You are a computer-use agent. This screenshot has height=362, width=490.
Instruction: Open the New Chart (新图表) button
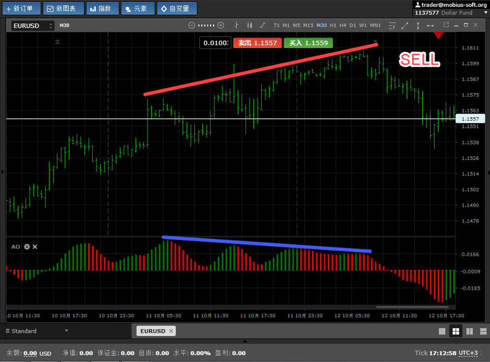(64, 8)
